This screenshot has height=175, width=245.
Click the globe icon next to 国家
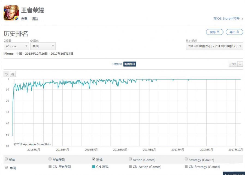(31, 41)
